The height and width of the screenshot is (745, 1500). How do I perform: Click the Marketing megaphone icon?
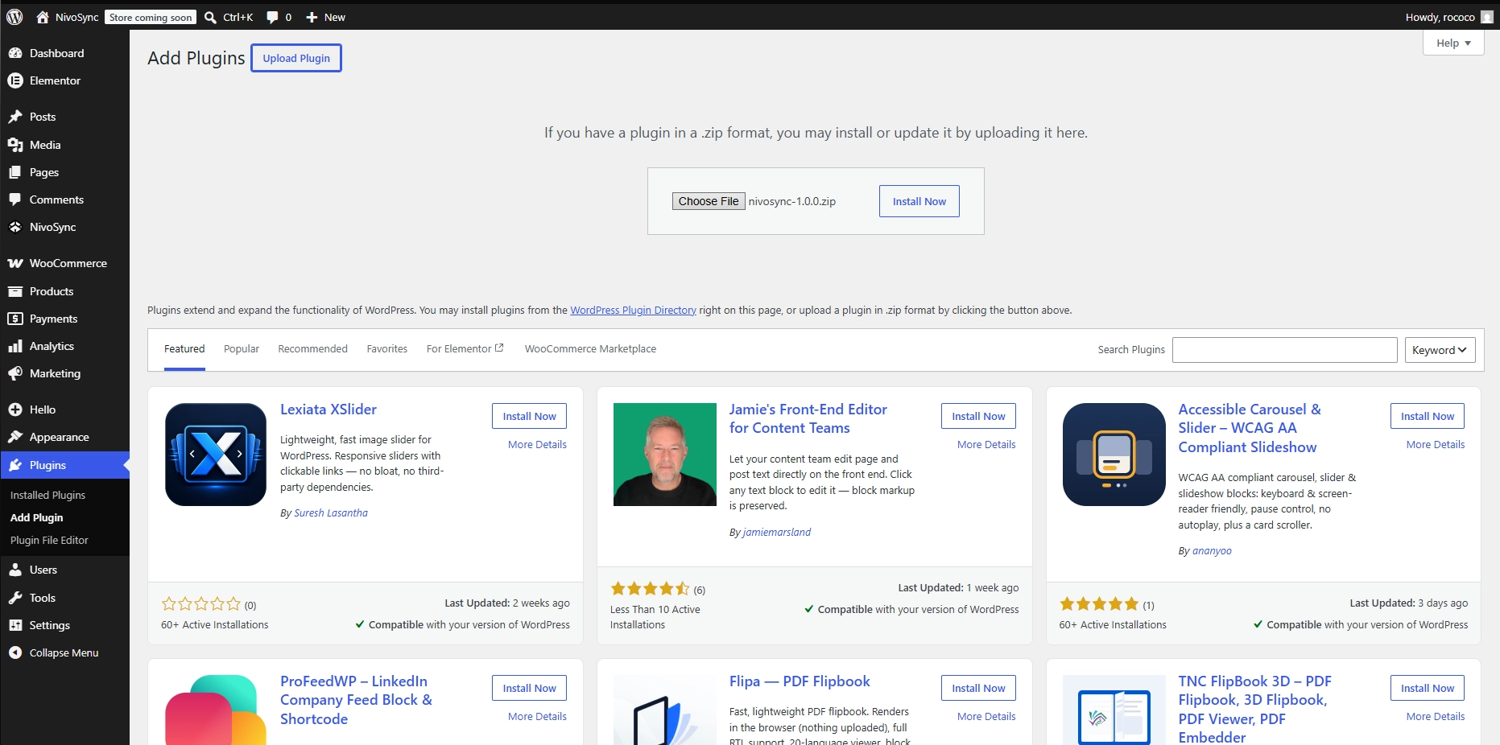(x=15, y=373)
